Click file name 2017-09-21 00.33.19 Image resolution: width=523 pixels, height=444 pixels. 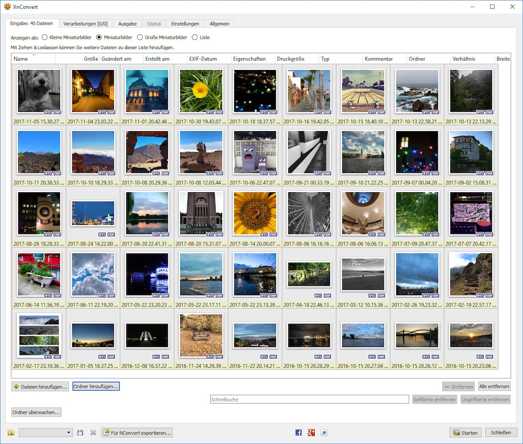tap(309, 182)
